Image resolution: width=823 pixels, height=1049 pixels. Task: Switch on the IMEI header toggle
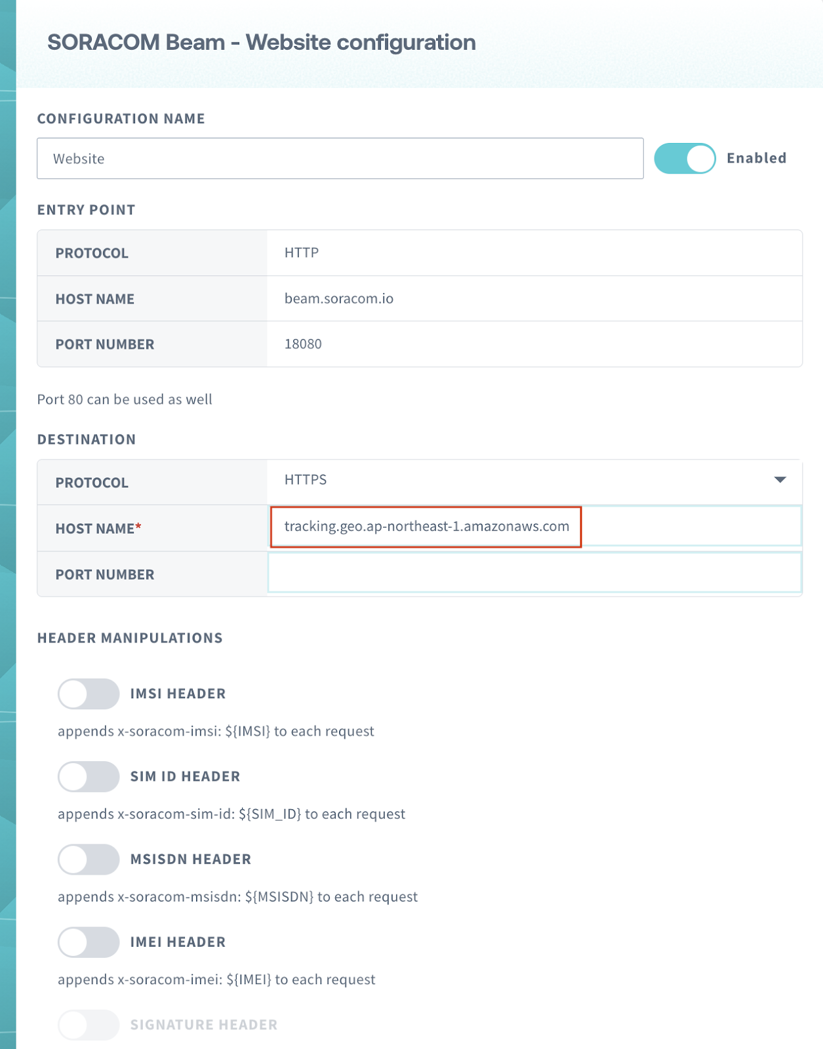89,942
